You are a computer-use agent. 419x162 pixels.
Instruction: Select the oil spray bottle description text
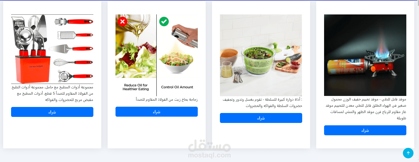(167, 99)
